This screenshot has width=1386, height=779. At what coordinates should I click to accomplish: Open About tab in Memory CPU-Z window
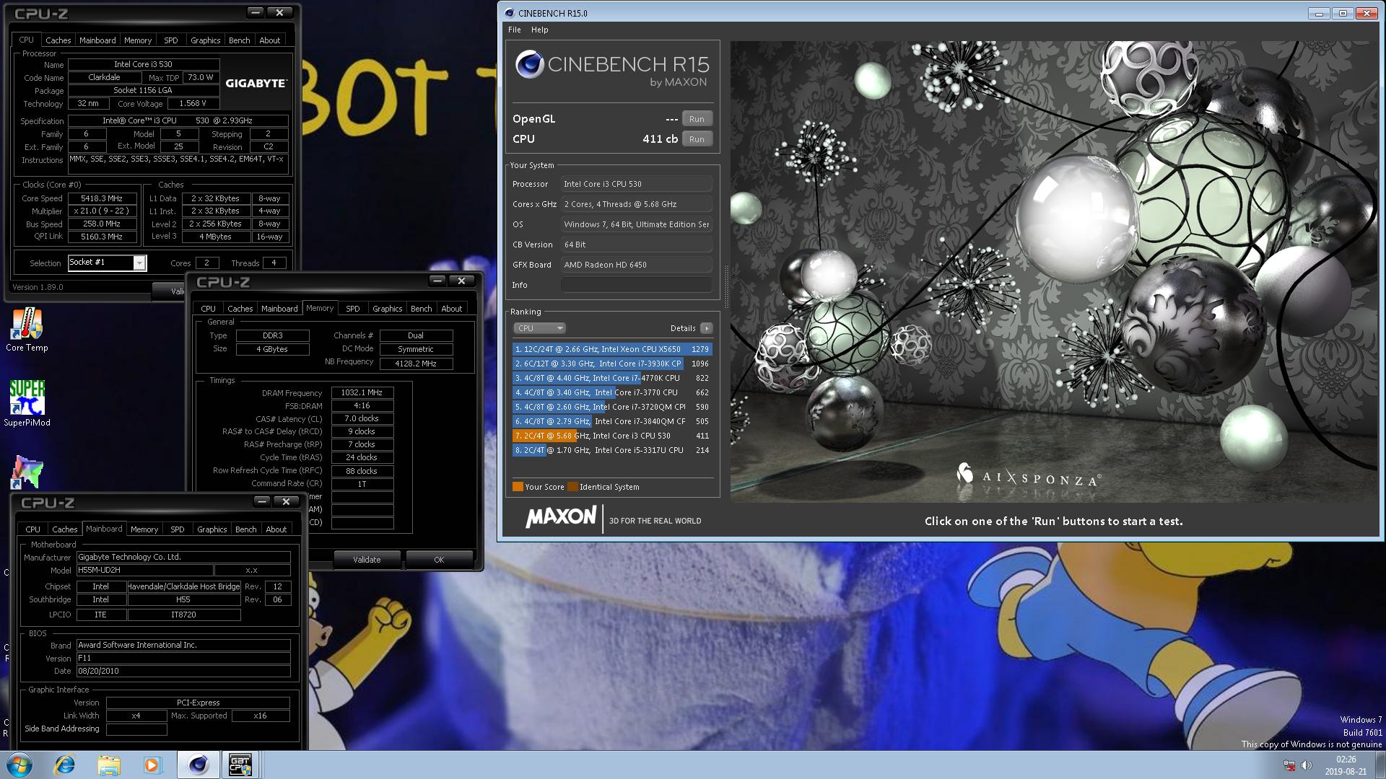pyautogui.click(x=452, y=309)
